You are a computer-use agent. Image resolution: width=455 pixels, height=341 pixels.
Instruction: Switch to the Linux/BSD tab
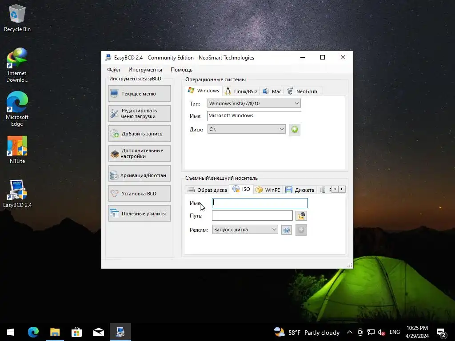[241, 91]
